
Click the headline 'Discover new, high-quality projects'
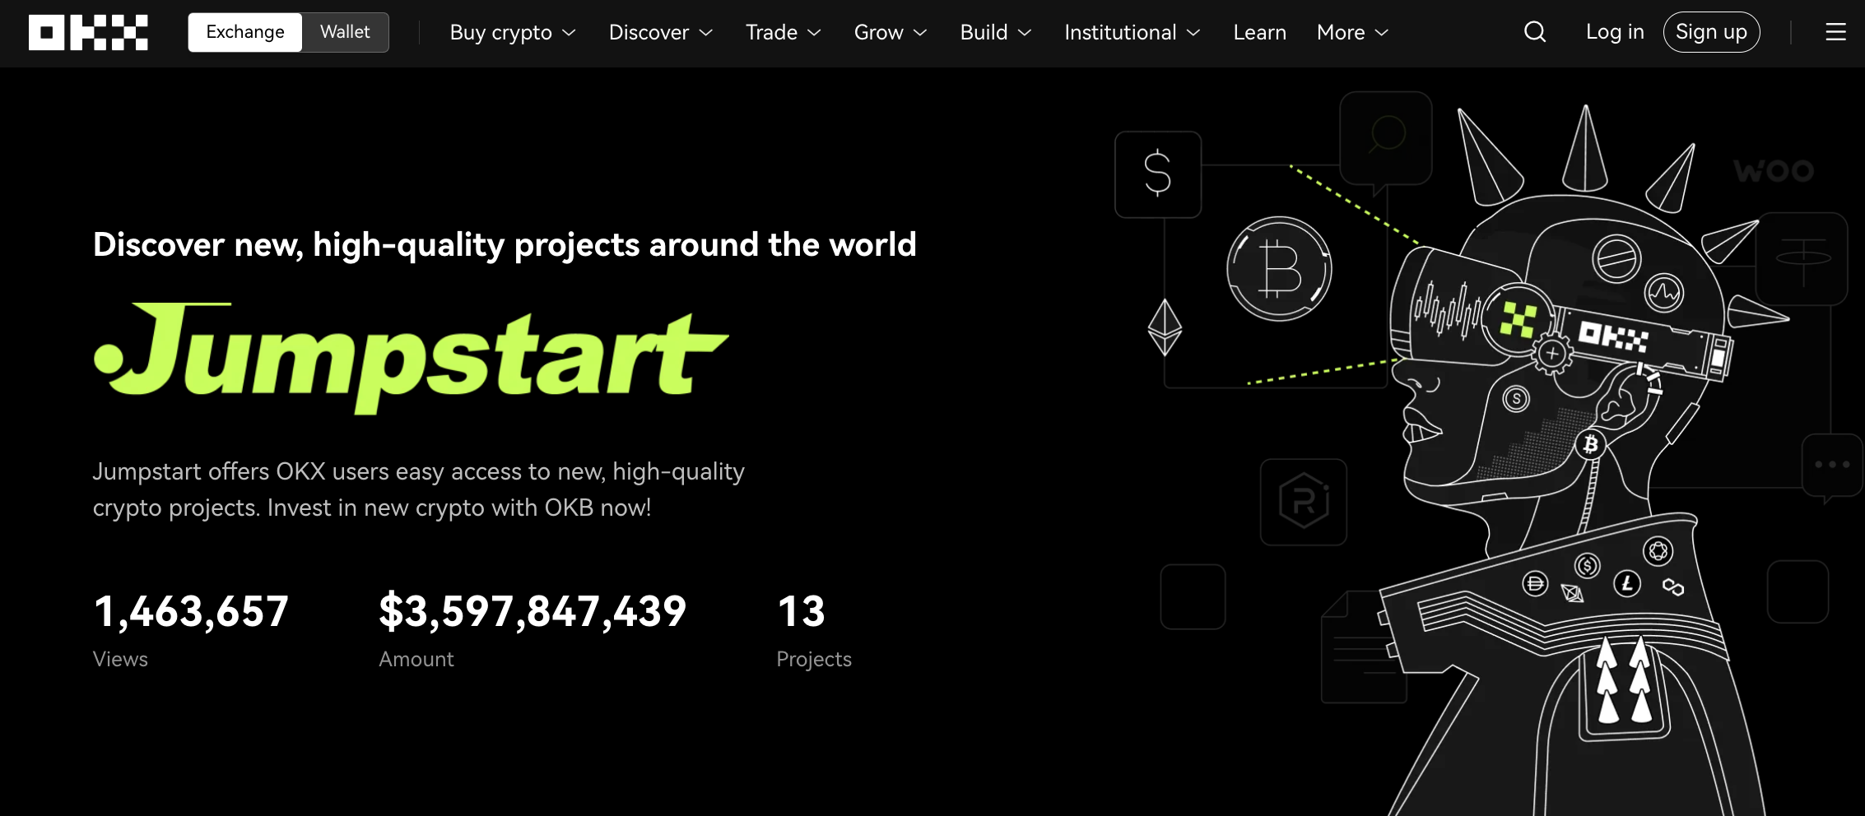coord(505,244)
